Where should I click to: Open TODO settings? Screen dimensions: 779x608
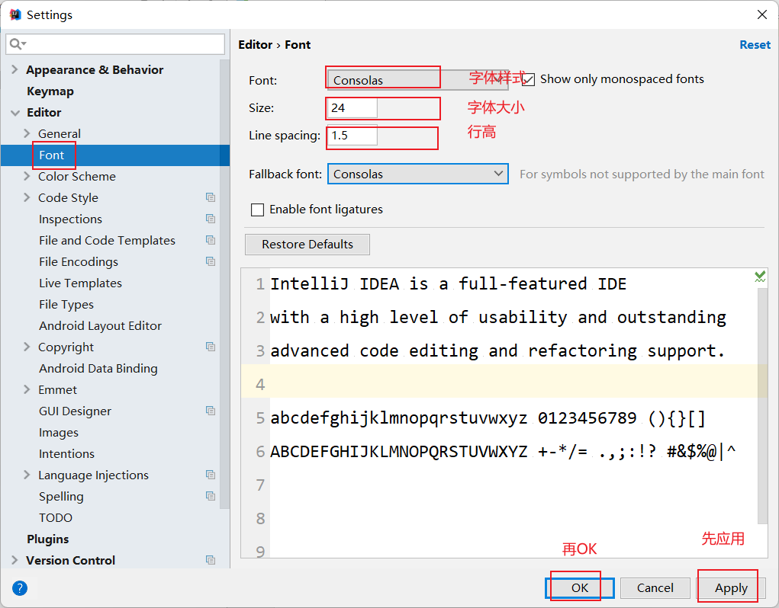(x=56, y=518)
